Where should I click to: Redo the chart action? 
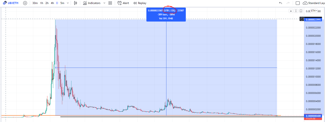[x=288, y=3]
